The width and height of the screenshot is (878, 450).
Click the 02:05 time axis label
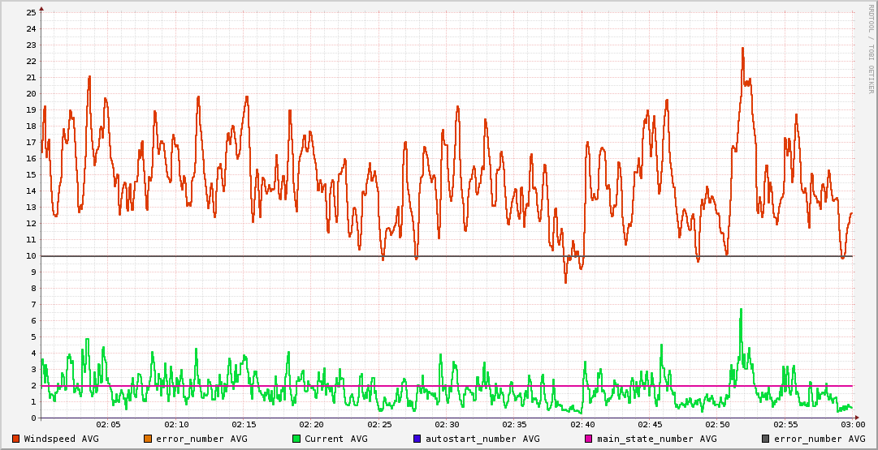point(109,425)
